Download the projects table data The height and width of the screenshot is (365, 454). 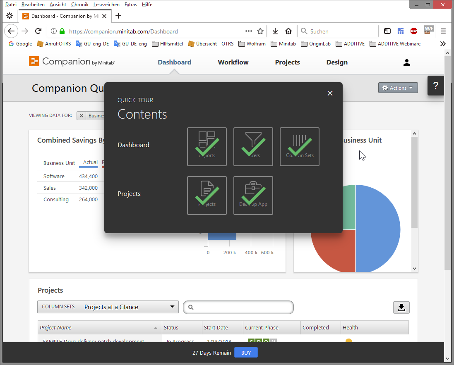coord(401,308)
